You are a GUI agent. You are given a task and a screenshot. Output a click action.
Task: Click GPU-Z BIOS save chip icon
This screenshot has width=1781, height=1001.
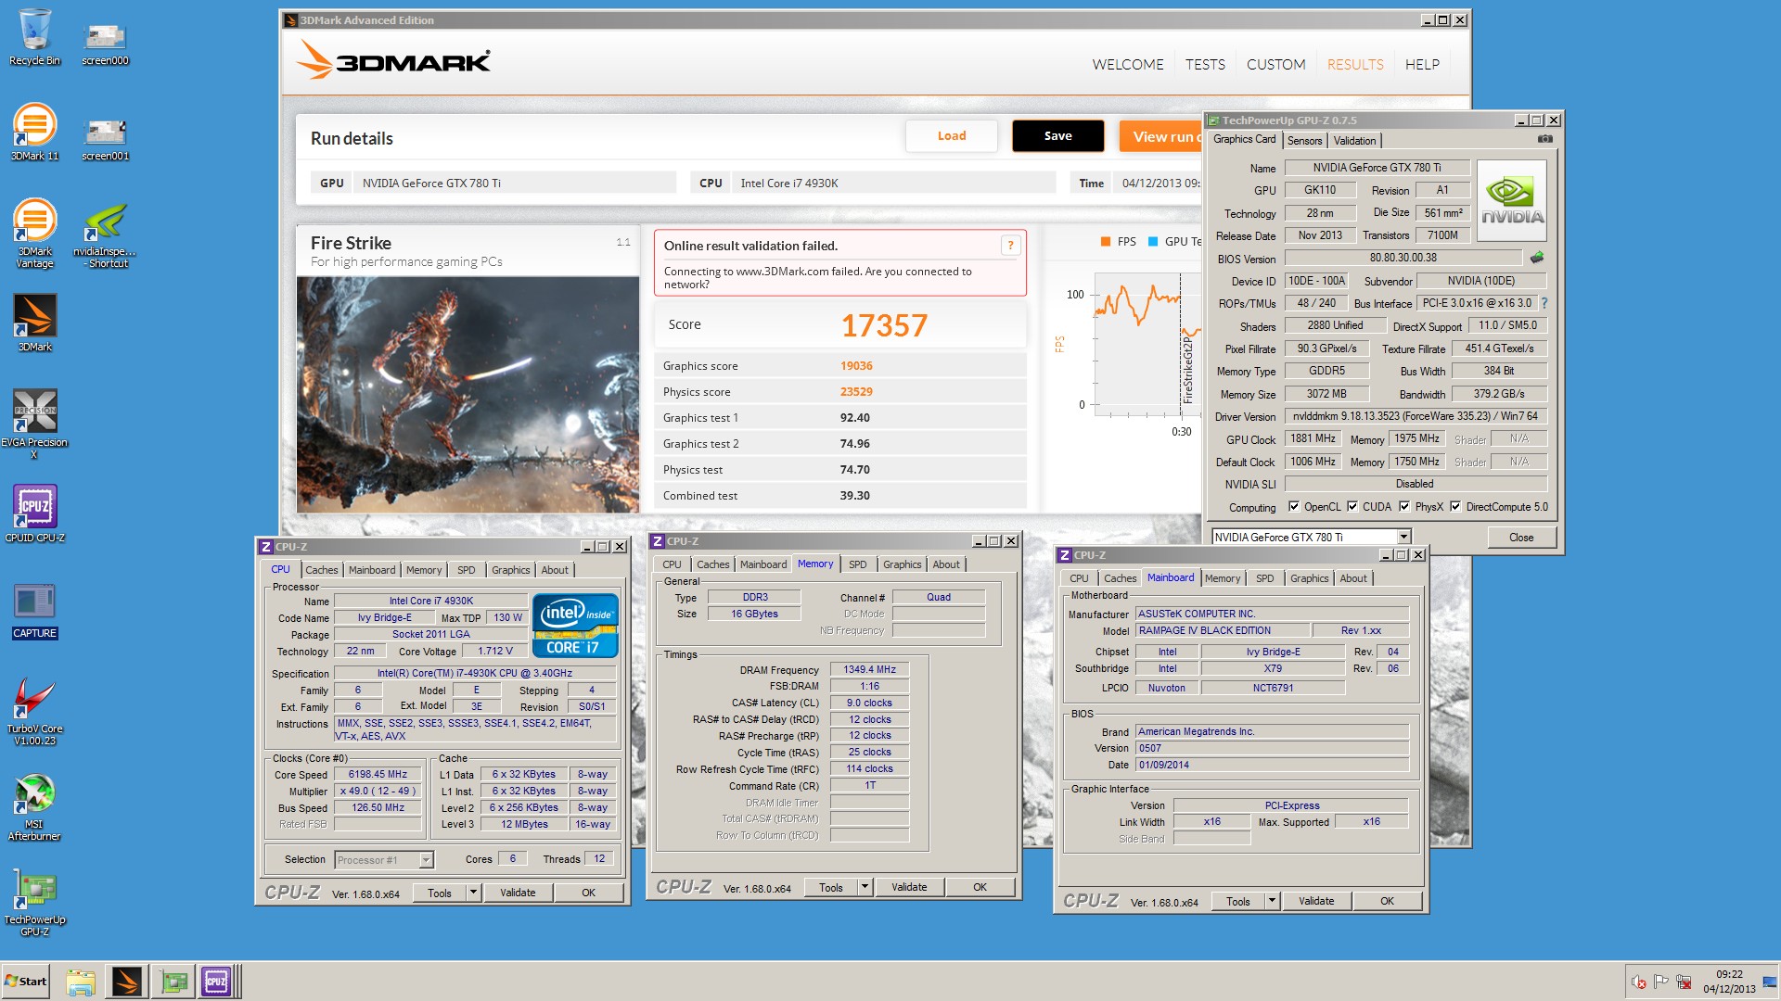pyautogui.click(x=1537, y=258)
